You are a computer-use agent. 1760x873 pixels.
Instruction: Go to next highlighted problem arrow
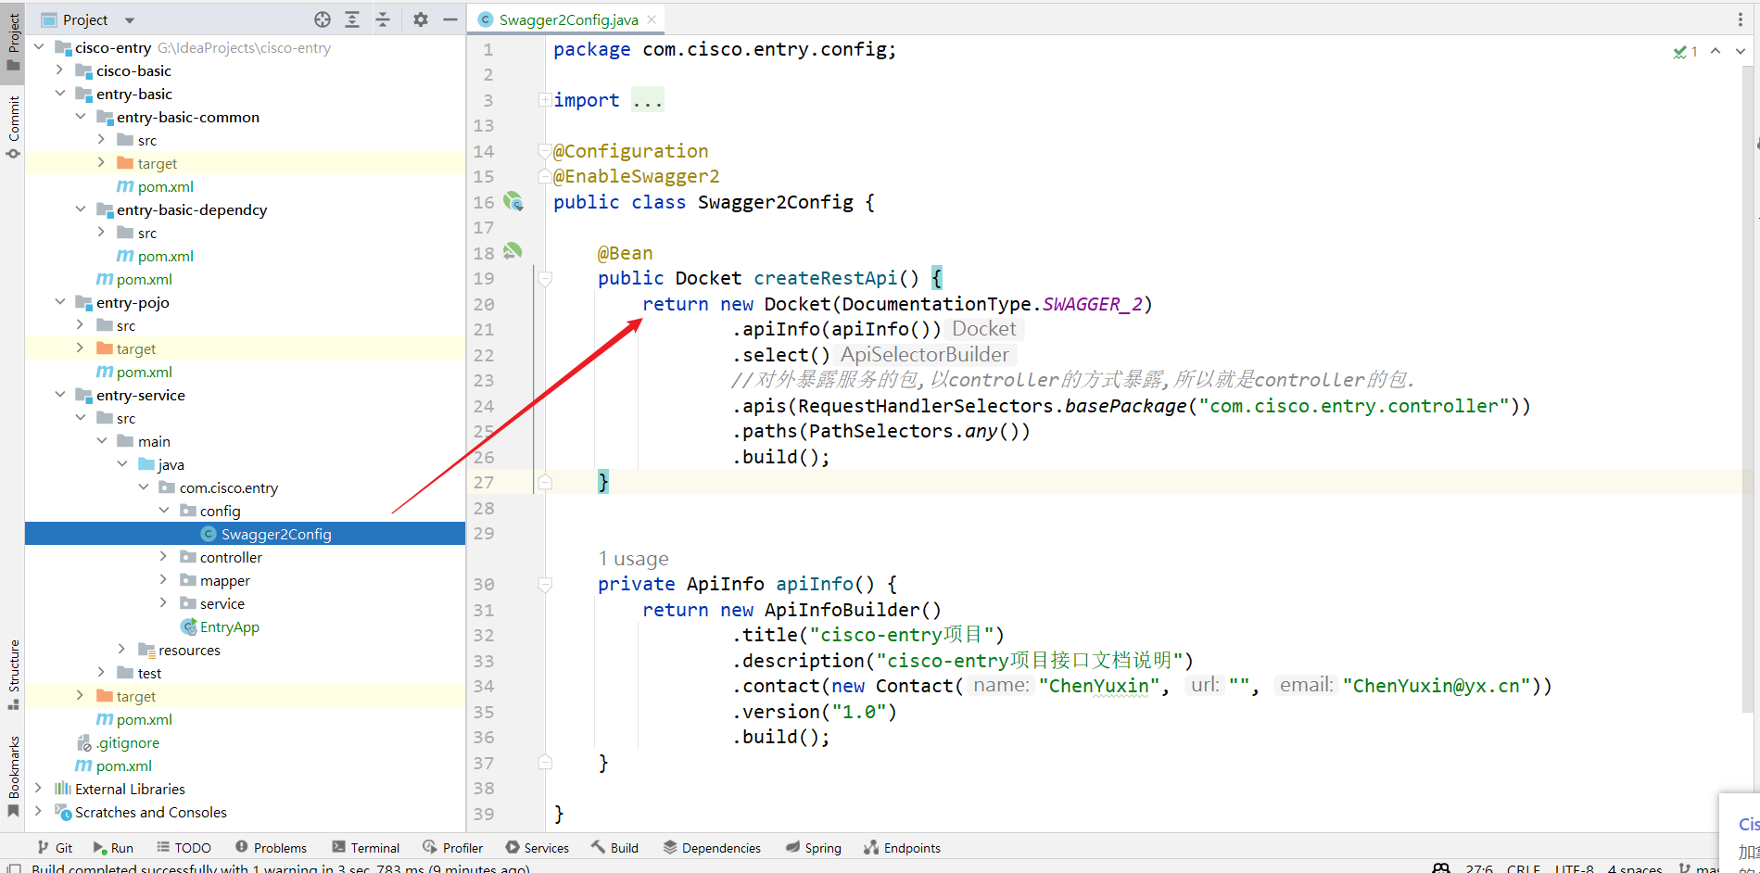1741,51
